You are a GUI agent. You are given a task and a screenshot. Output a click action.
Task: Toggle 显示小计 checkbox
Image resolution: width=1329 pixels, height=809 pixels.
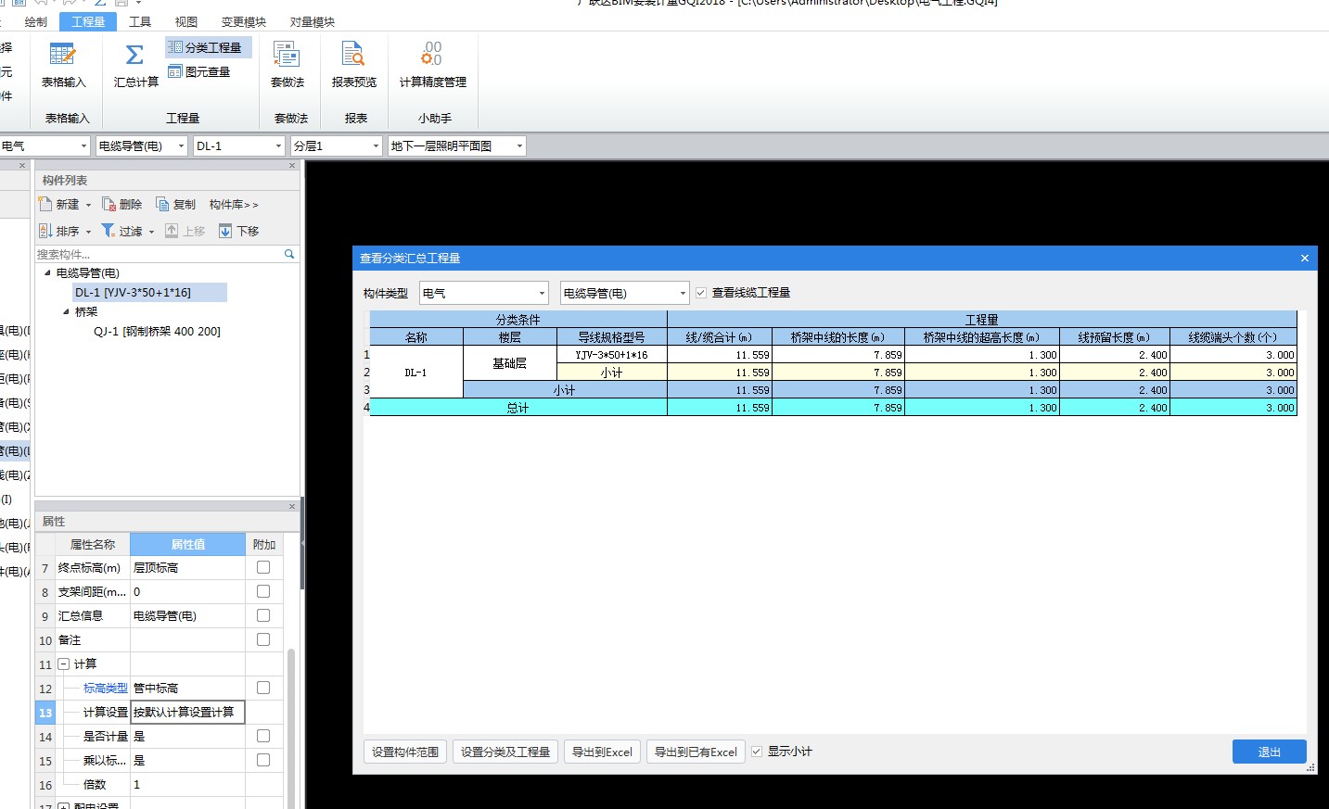[757, 752]
